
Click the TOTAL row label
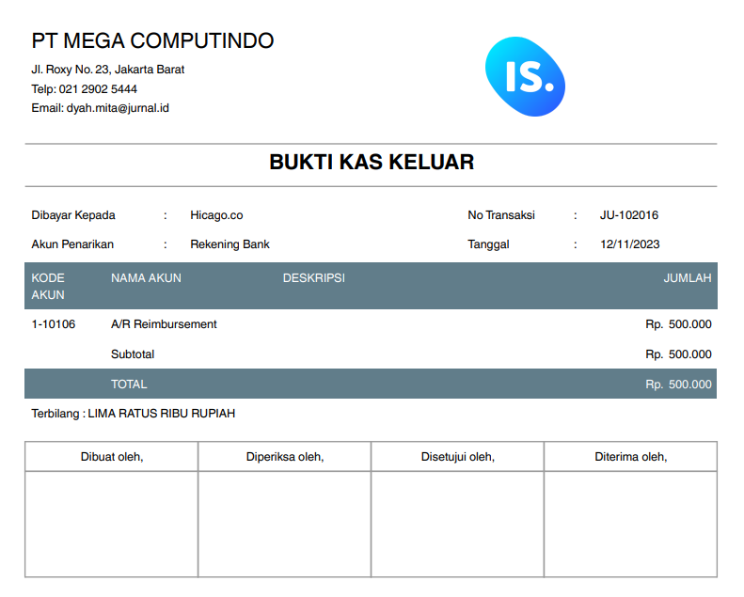129,385
